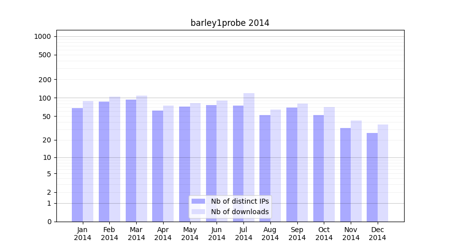The width and height of the screenshot is (449, 249).
Task: Pick the April 2014 distinct IPs bar
Action: pyautogui.click(x=158, y=166)
